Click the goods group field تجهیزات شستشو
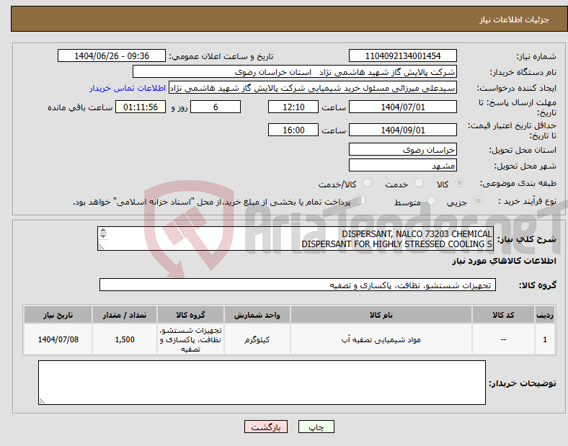Screen dimensions: 568x446 point(298,285)
